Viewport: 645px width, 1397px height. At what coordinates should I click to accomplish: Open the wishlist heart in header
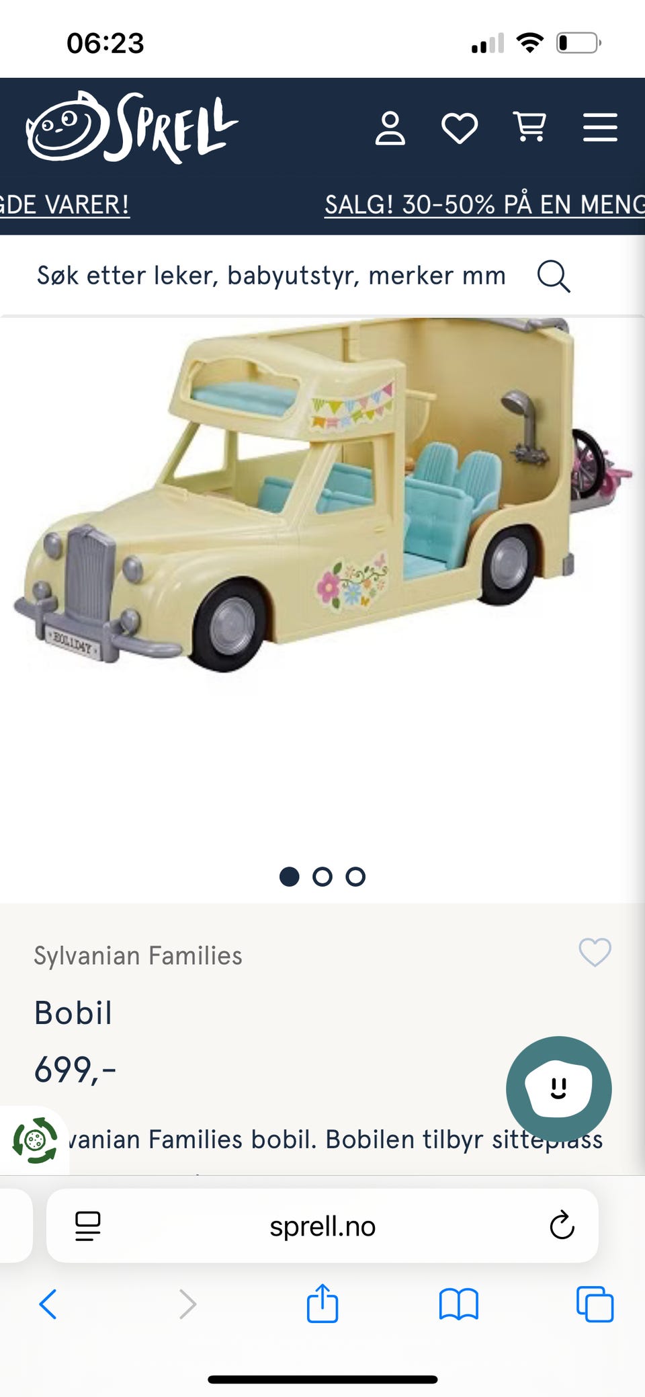pos(460,128)
